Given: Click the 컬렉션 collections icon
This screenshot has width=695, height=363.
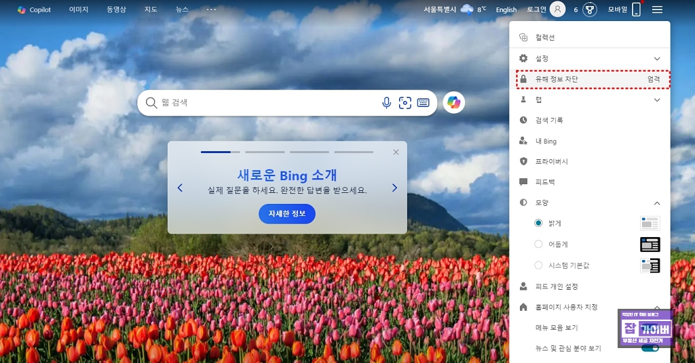Looking at the screenshot, I should (523, 37).
